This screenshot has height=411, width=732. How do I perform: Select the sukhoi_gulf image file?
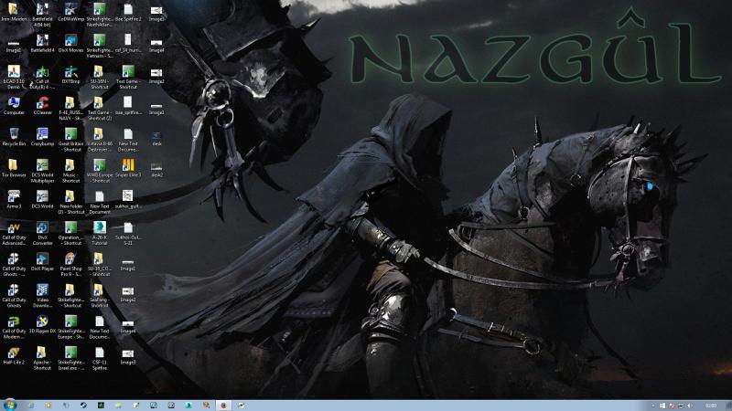[128, 199]
